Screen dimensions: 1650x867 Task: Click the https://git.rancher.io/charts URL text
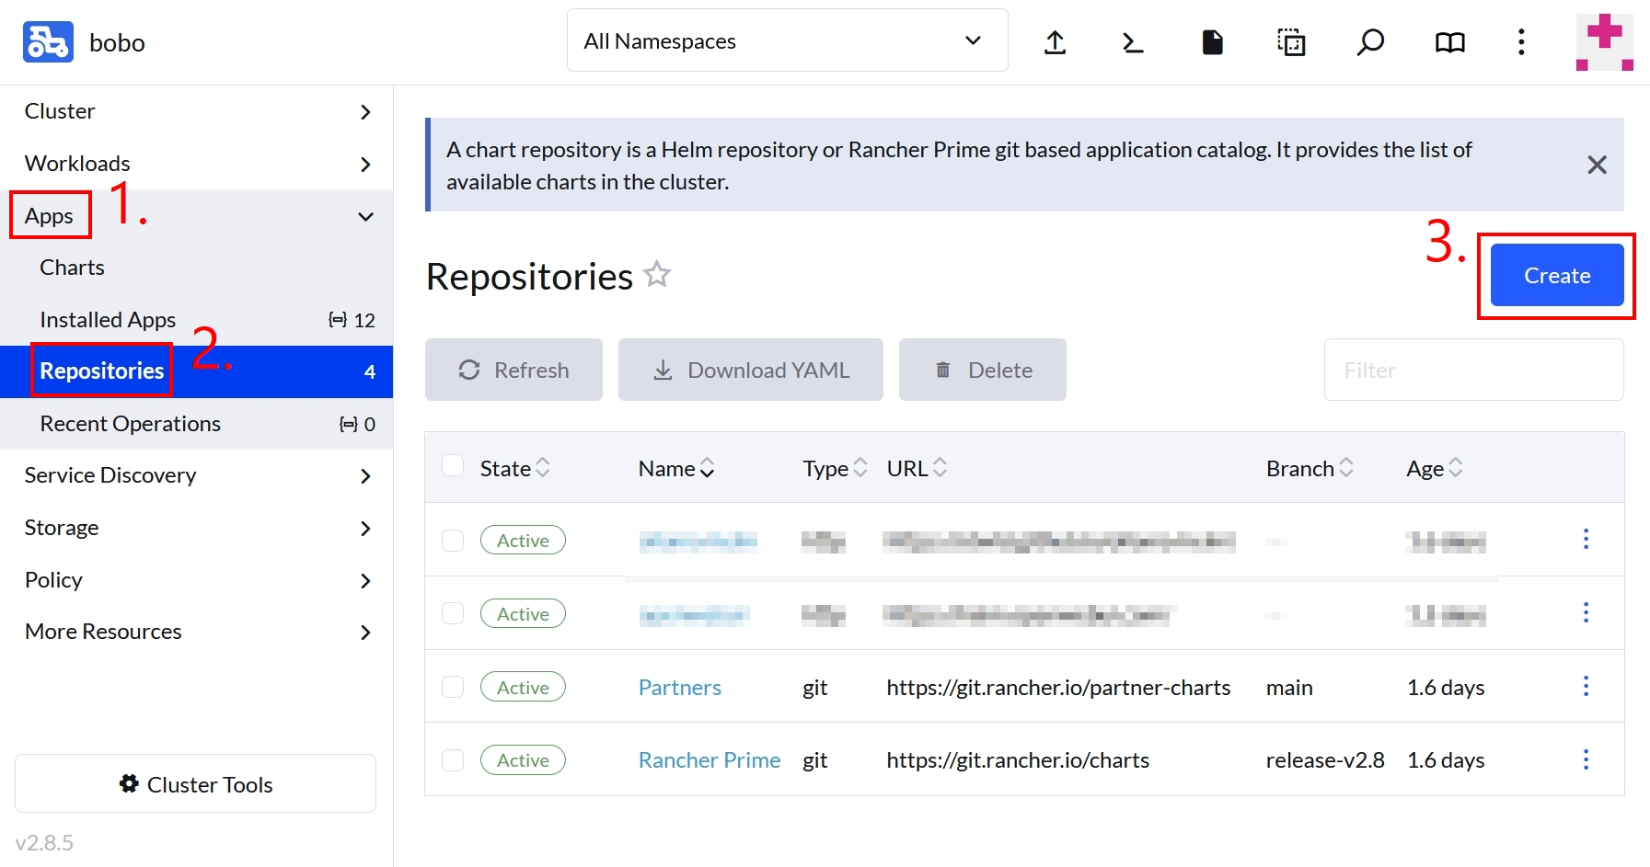pos(1018,760)
